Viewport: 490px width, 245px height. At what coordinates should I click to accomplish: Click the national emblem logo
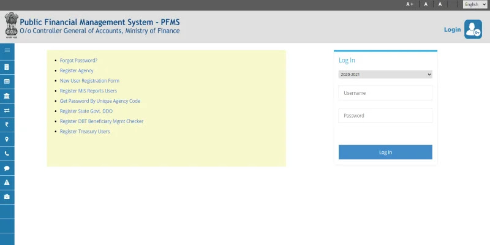click(12, 25)
